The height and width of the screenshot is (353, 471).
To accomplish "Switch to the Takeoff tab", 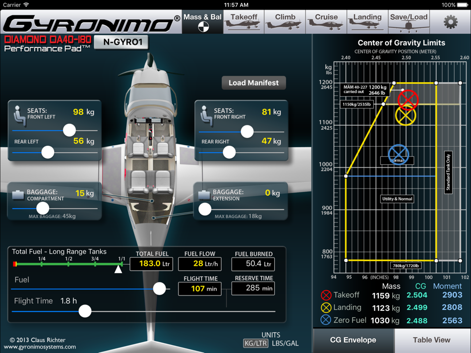I will pos(243,22).
